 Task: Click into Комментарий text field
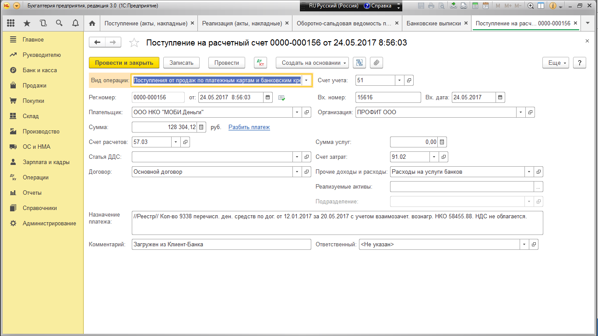[x=221, y=245]
